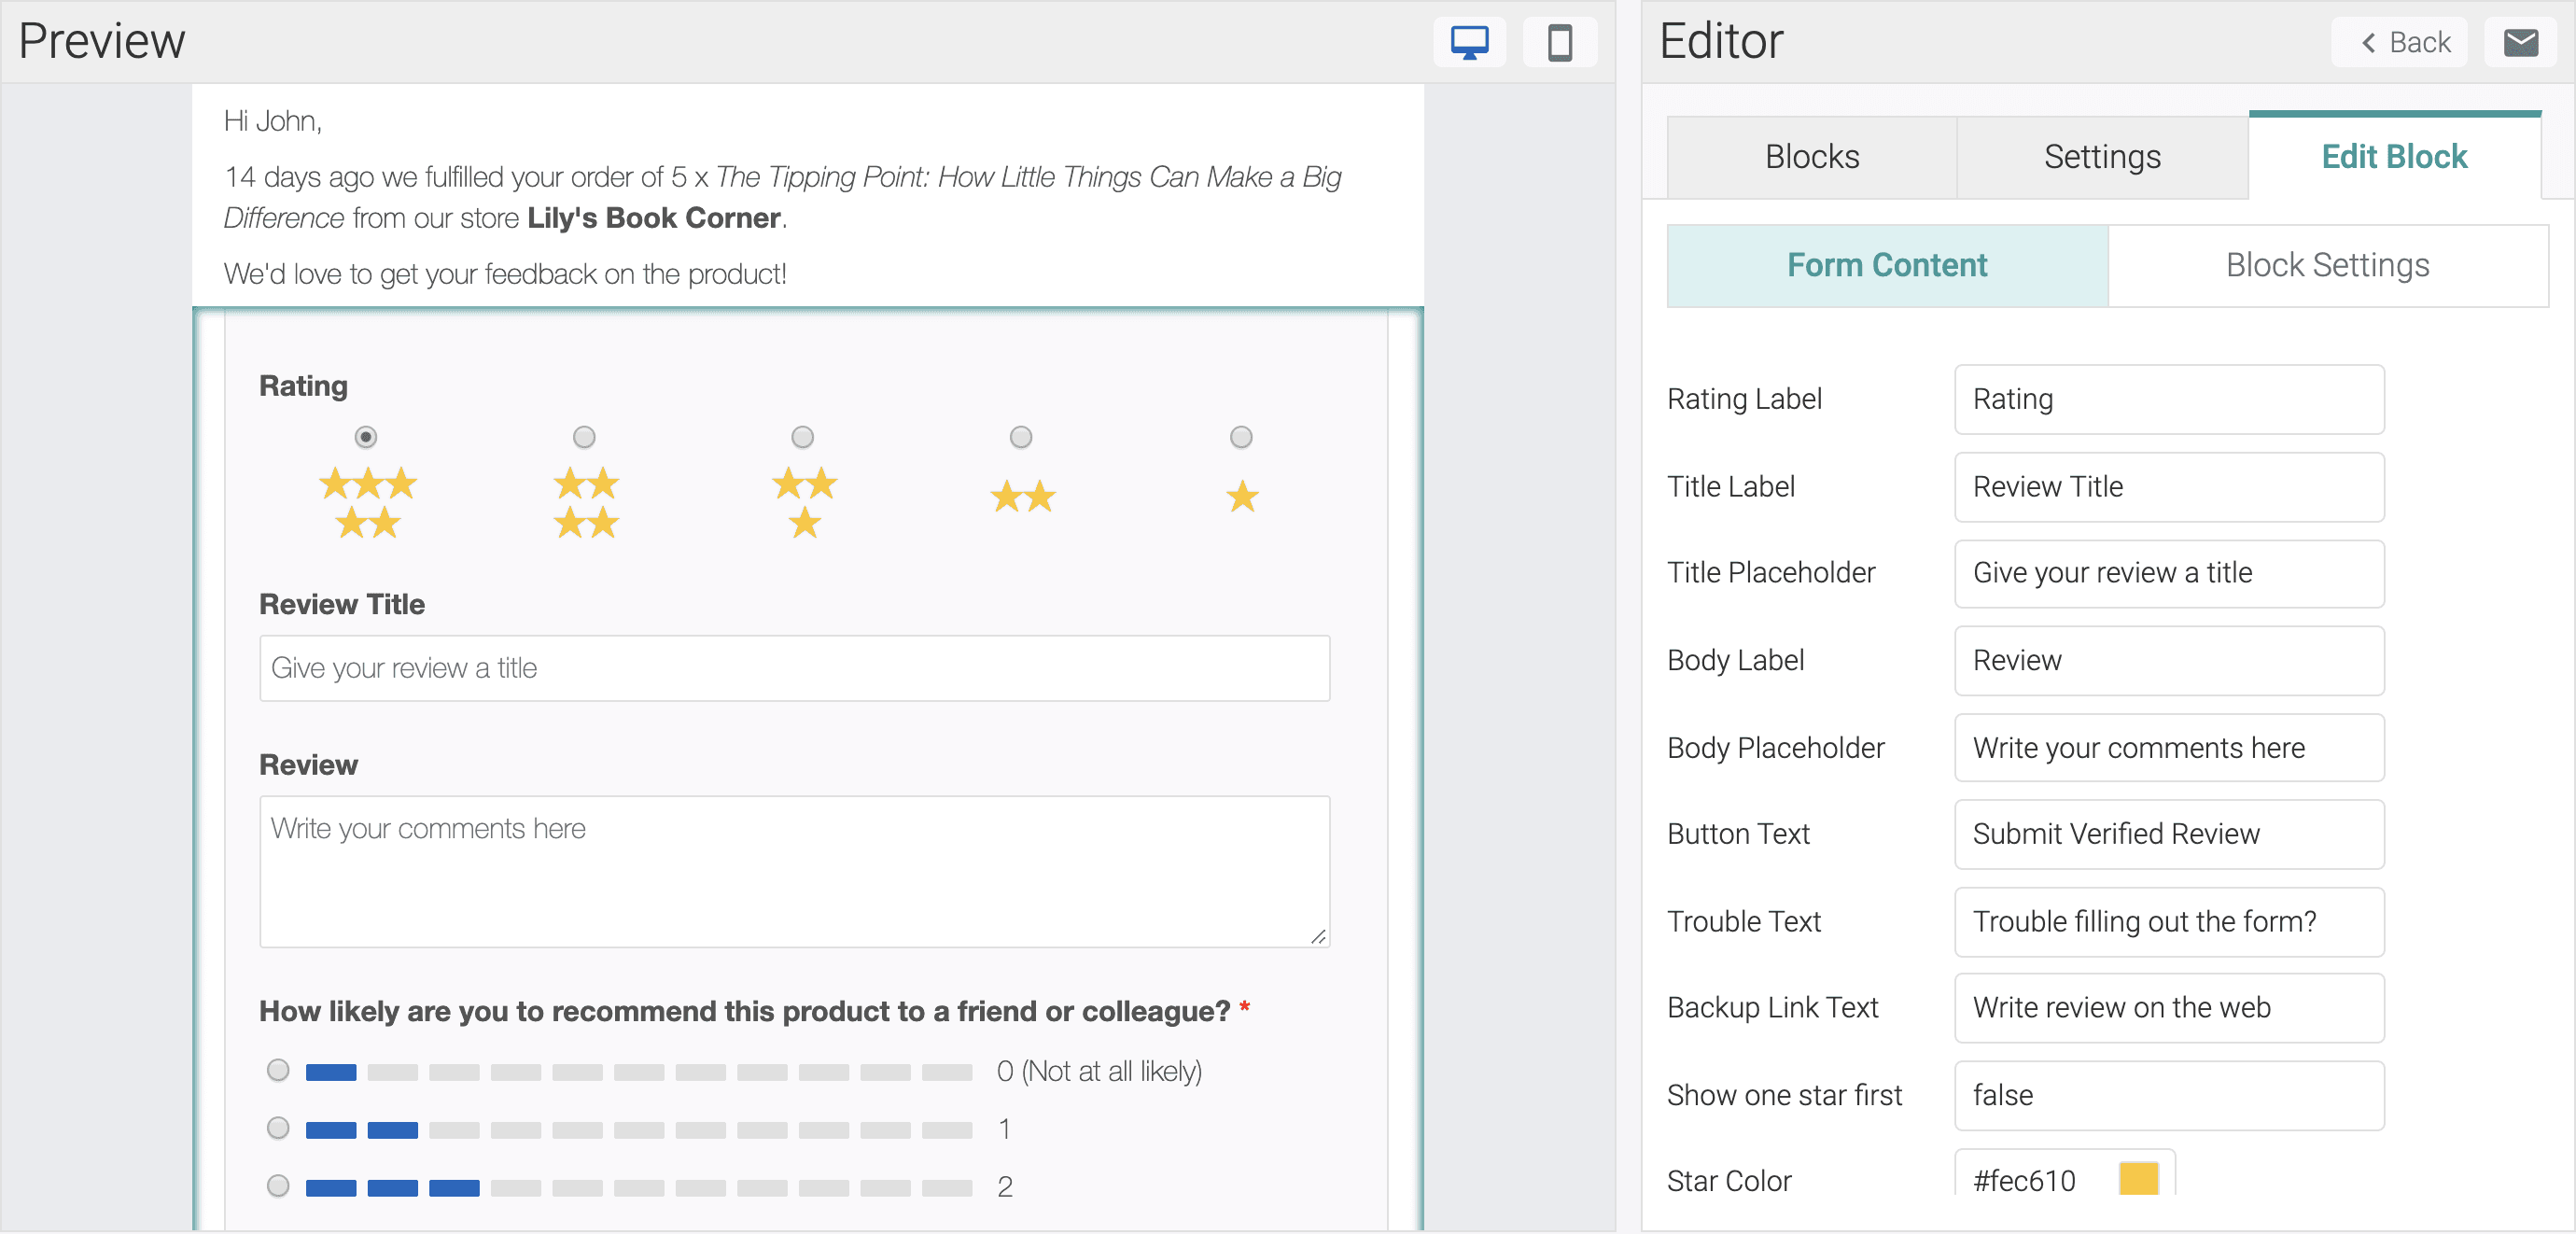Screen dimensions: 2576x1234
Task: Select the one-star rating radio button
Action: 1240,437
